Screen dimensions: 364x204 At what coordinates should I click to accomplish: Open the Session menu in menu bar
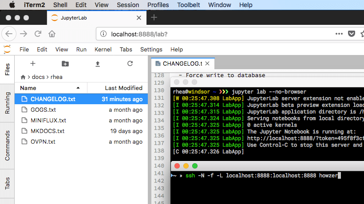point(128,5)
